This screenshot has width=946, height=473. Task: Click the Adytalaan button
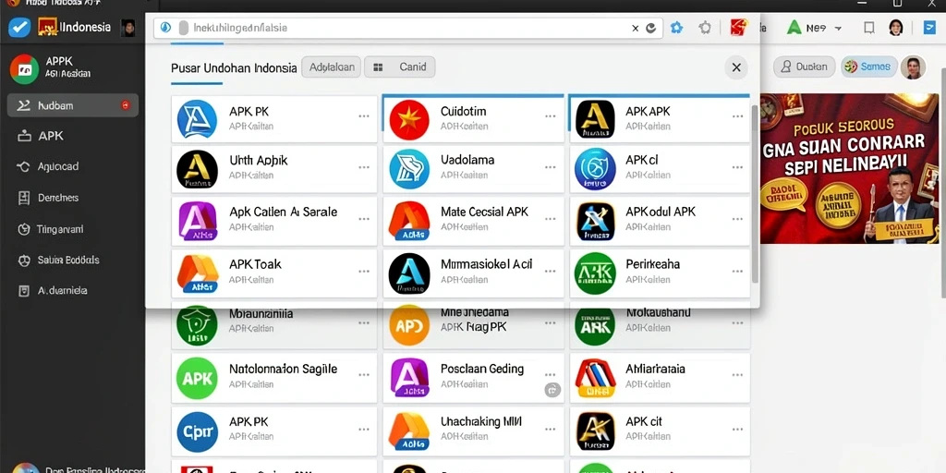(x=332, y=67)
